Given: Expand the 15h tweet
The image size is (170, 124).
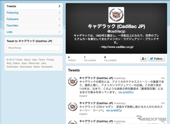Looking at the screenshot, I should point(83,114).
